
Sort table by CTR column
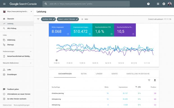[138, 87]
